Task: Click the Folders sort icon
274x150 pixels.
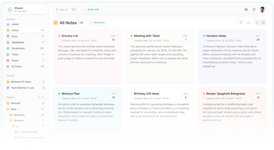Action: coord(43,97)
